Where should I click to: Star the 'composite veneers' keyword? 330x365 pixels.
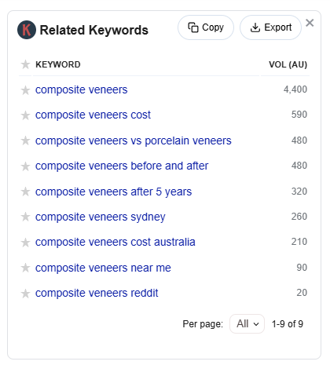[x=25, y=90]
